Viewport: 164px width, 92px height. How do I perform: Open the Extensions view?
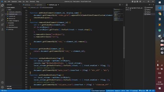[2, 25]
